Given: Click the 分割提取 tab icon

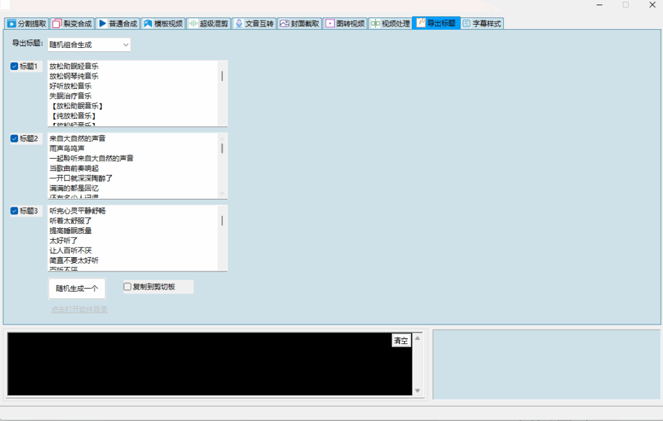Looking at the screenshot, I should [x=12, y=24].
